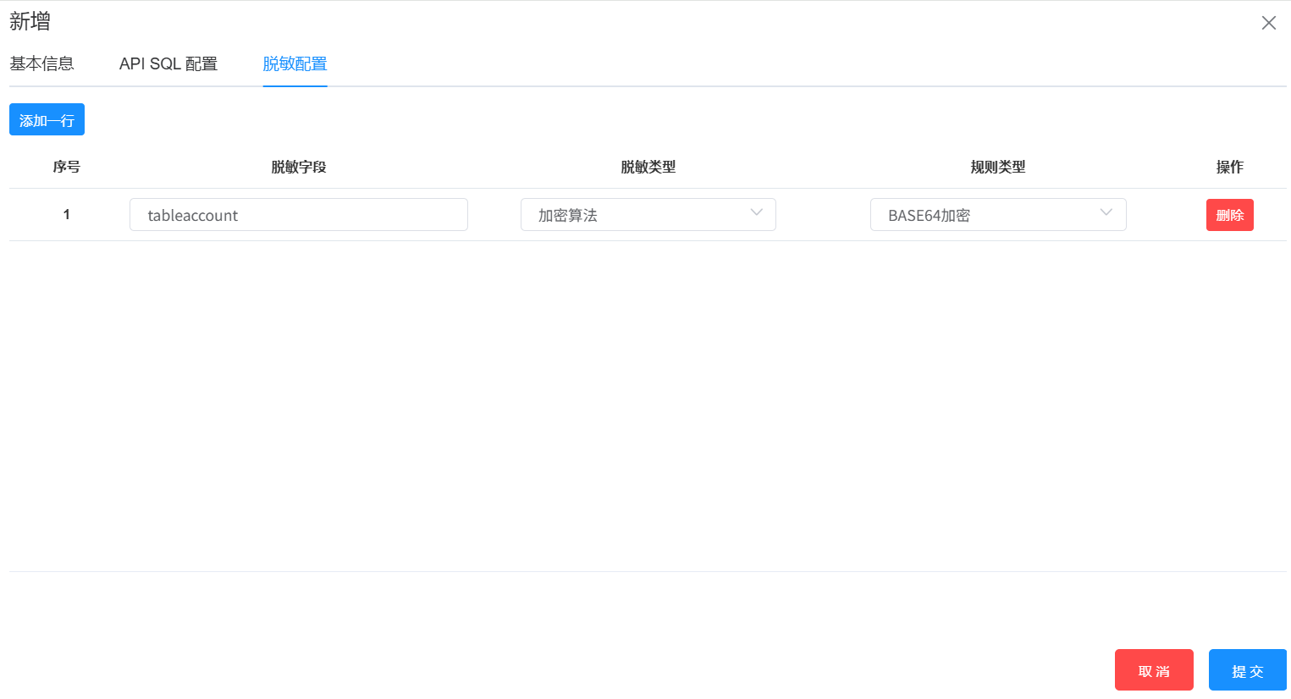
Task: Click the 新增 dialog title
Action: tap(30, 22)
